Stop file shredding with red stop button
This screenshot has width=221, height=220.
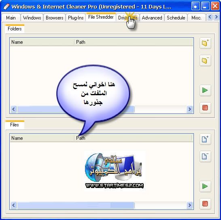click(x=205, y=204)
